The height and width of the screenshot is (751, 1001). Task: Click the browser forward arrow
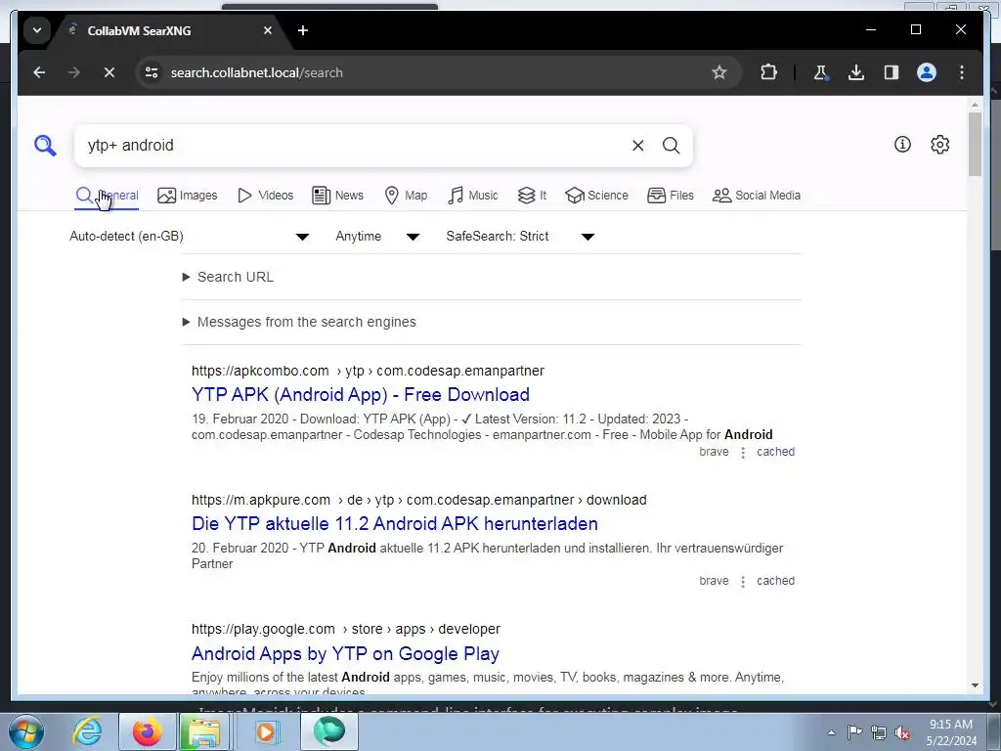coord(74,72)
